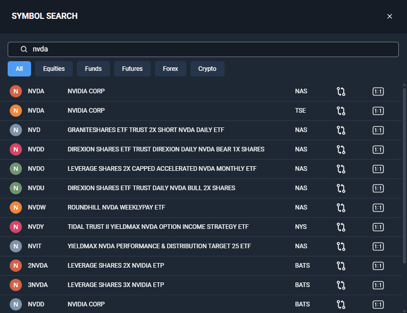Click compare arrows icon for NVDA on NAS
Viewport: 407px width, 313px height.
point(341,91)
